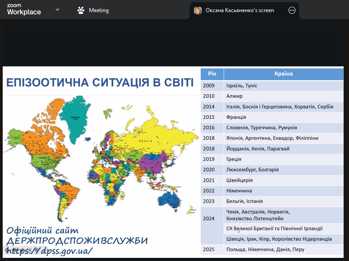Switch to the Meeting tab
The image size is (349, 261).
point(98,10)
